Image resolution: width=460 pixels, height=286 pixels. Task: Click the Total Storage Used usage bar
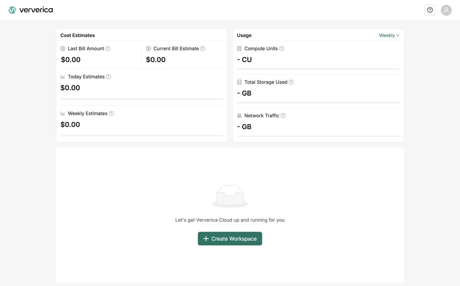tap(318, 103)
